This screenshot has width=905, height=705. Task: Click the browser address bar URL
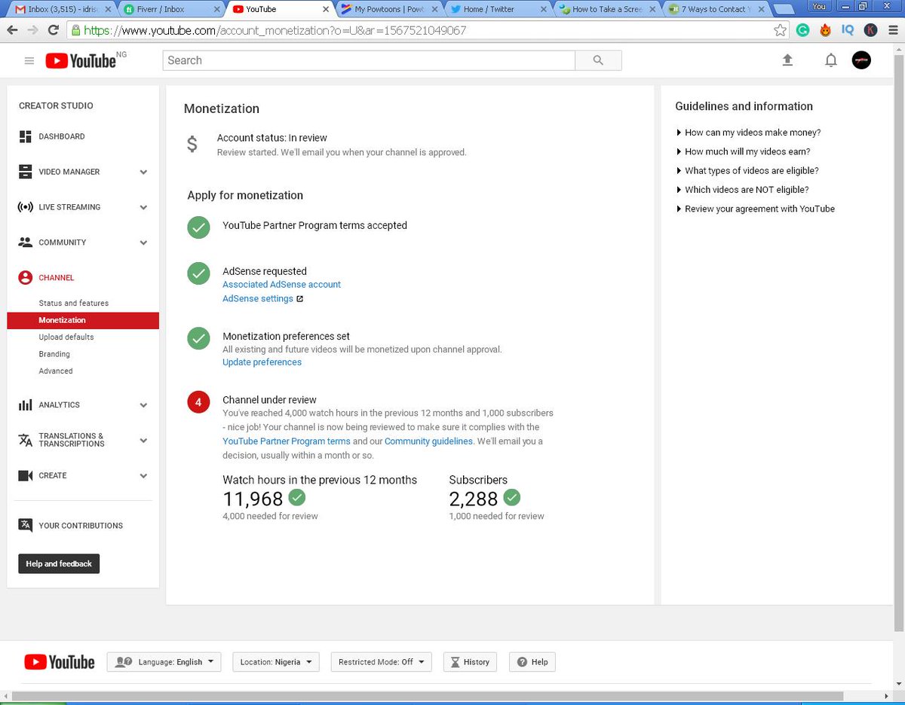coord(275,31)
